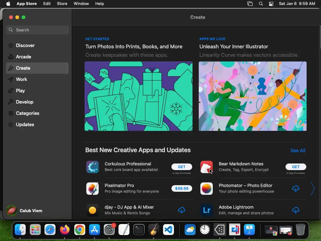The height and width of the screenshot is (241, 321).
Task: Click the Stage Manager icon in menu bar
Action: click(250, 4)
